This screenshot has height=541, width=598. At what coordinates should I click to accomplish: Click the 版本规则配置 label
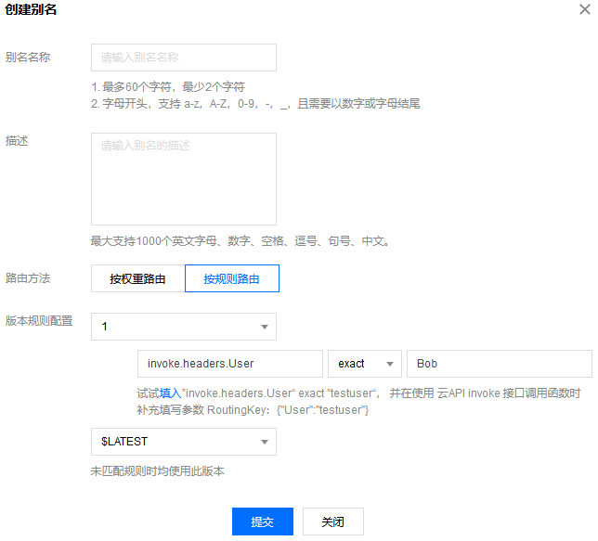pos(39,322)
